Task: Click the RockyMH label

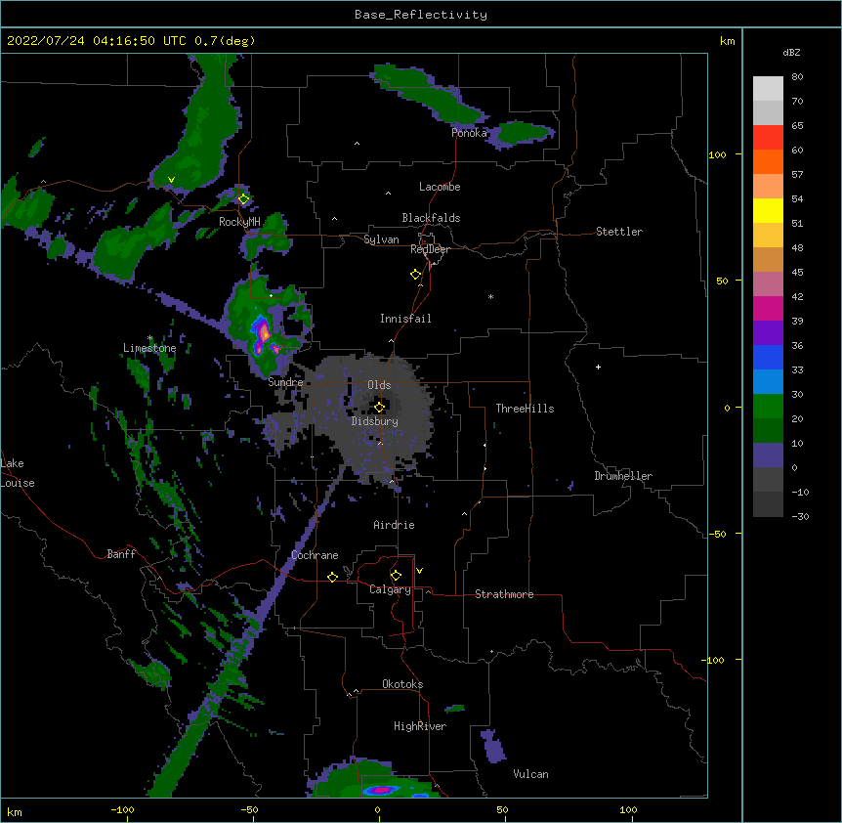Action: [x=239, y=222]
